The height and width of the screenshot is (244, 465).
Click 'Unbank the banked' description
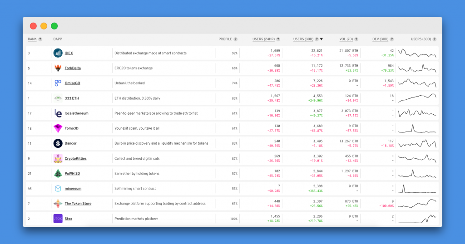(129, 83)
